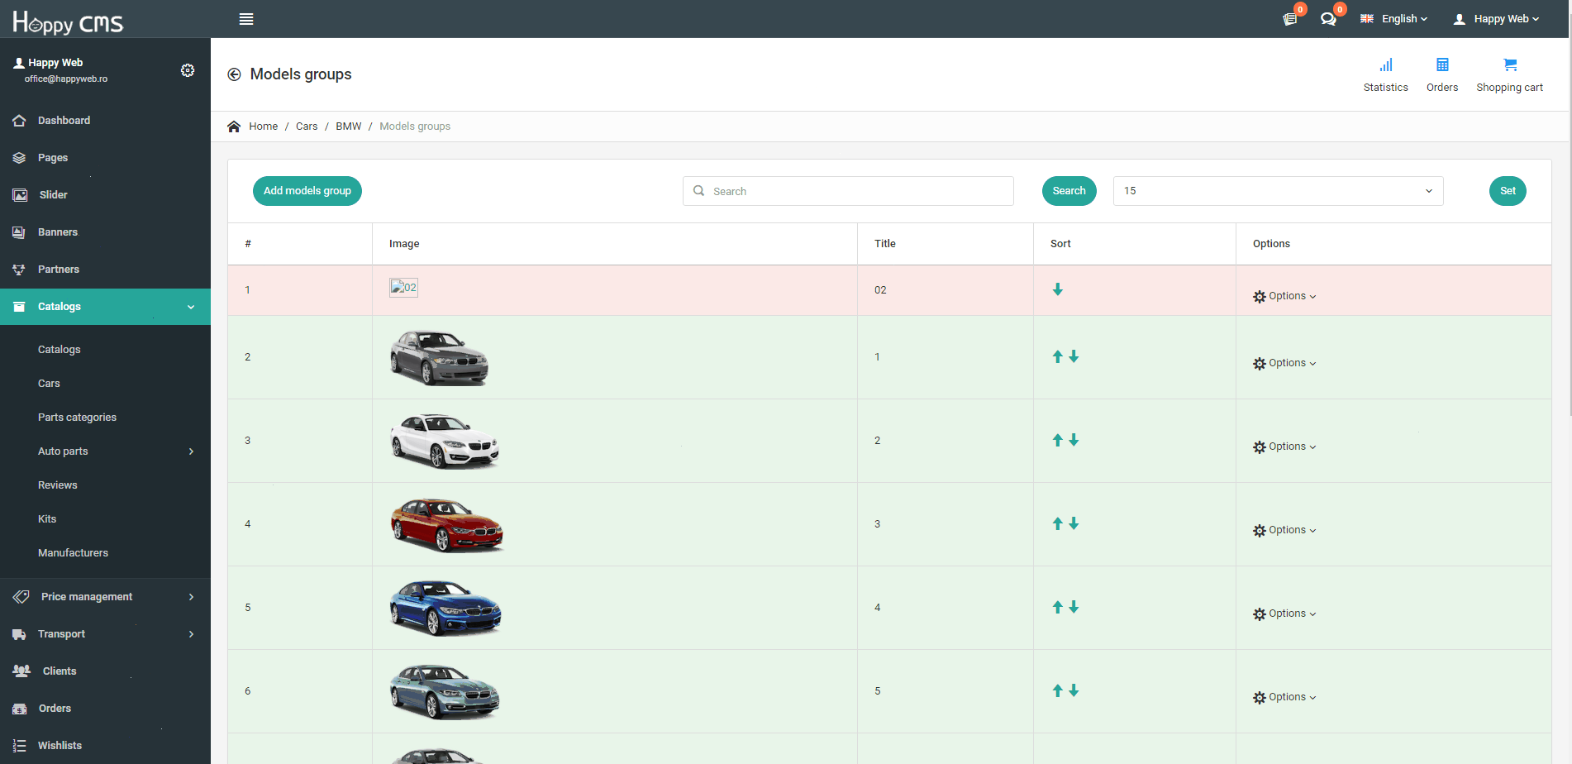The width and height of the screenshot is (1572, 764).
Task: Move row titled 3 down
Action: pos(1074,523)
